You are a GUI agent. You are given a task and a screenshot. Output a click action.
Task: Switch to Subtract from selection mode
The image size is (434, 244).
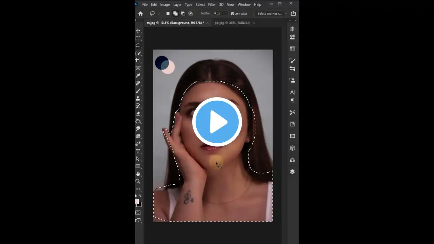[183, 14]
